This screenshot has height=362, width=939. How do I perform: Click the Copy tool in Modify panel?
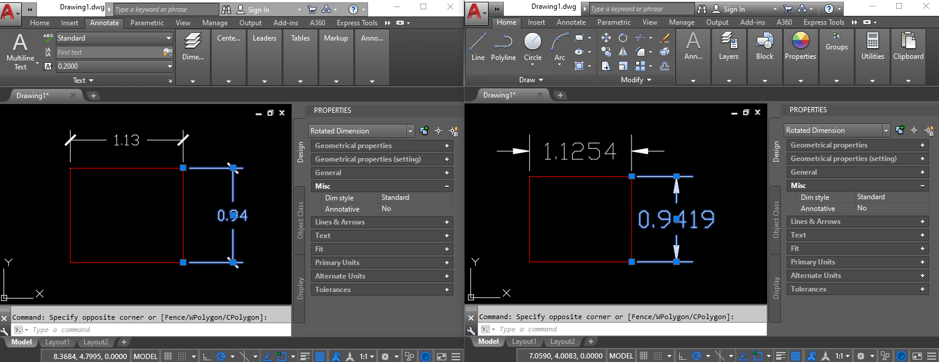coord(606,52)
